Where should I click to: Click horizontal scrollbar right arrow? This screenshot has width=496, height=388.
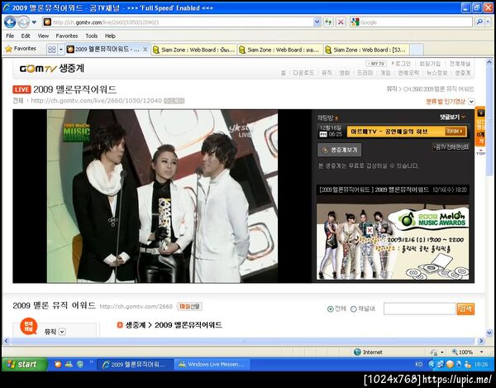(481, 341)
